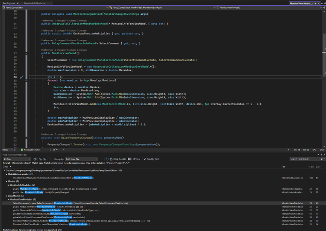Click the search icon in Search Find Results
This screenshot has height=231, width=326.
pyautogui.click(x=321, y=159)
